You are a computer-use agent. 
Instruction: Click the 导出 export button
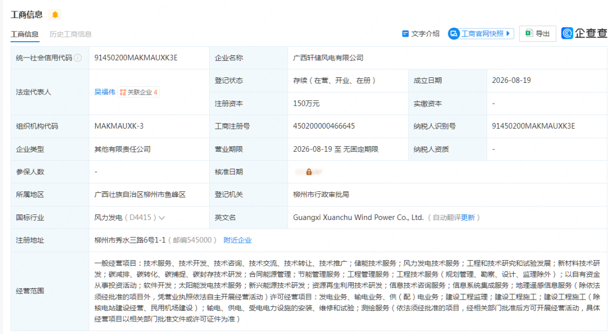(x=537, y=34)
